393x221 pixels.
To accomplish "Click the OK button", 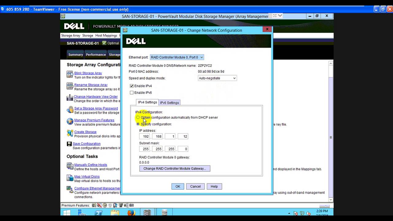I will 178,186.
